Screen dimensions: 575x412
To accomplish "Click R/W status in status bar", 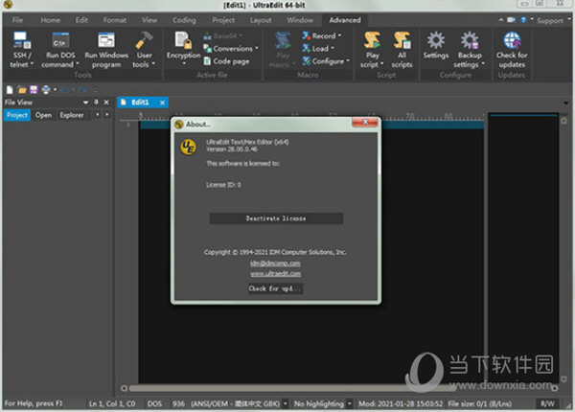I will (547, 403).
